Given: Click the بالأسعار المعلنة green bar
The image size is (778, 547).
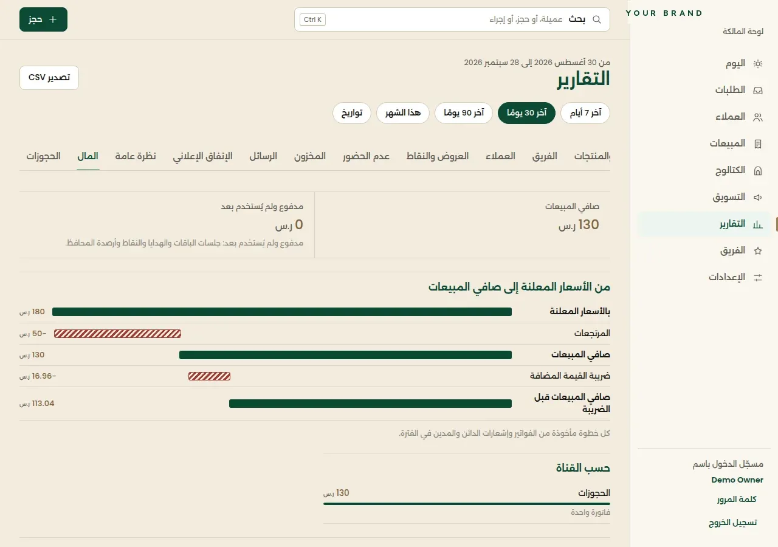Looking at the screenshot, I should tap(282, 312).
